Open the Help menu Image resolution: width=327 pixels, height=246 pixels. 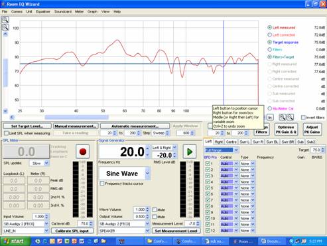(117, 11)
